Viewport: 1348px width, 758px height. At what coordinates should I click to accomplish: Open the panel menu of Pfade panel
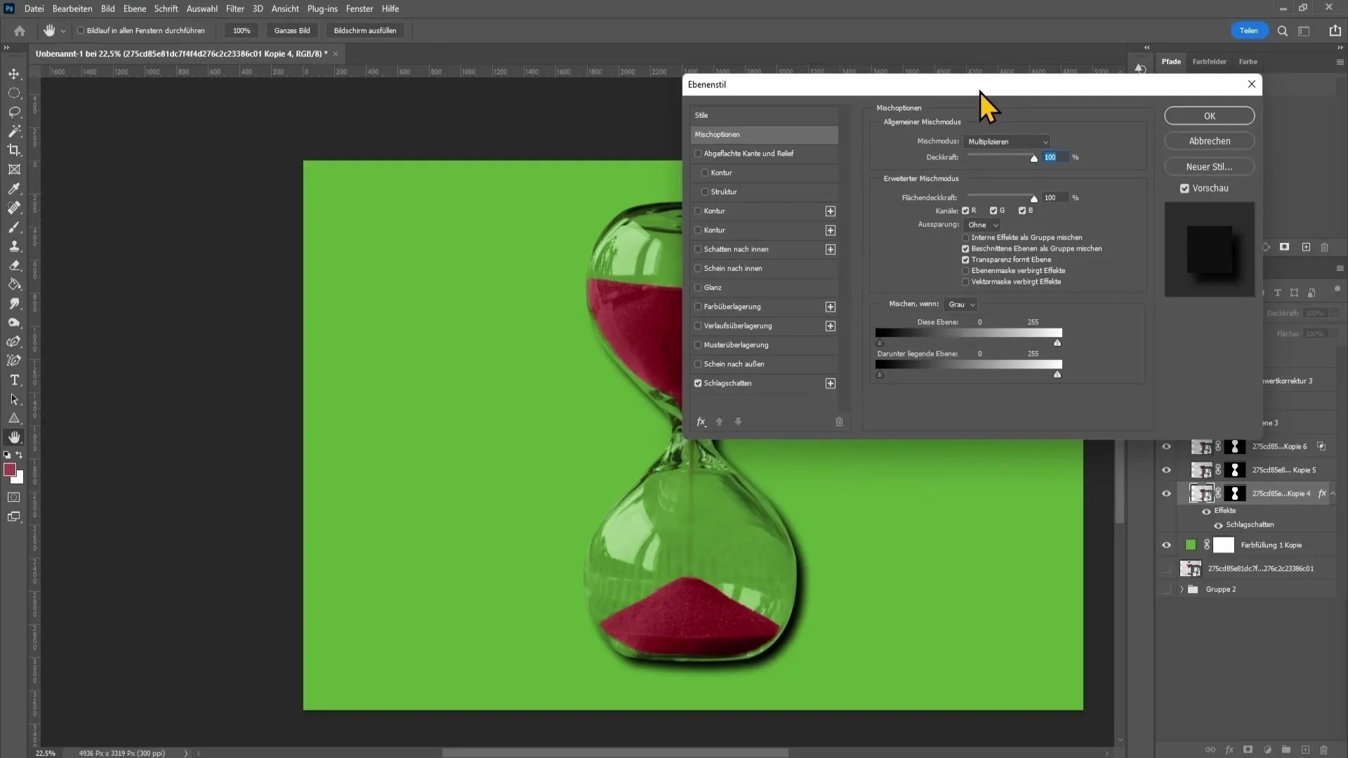pos(1340,62)
